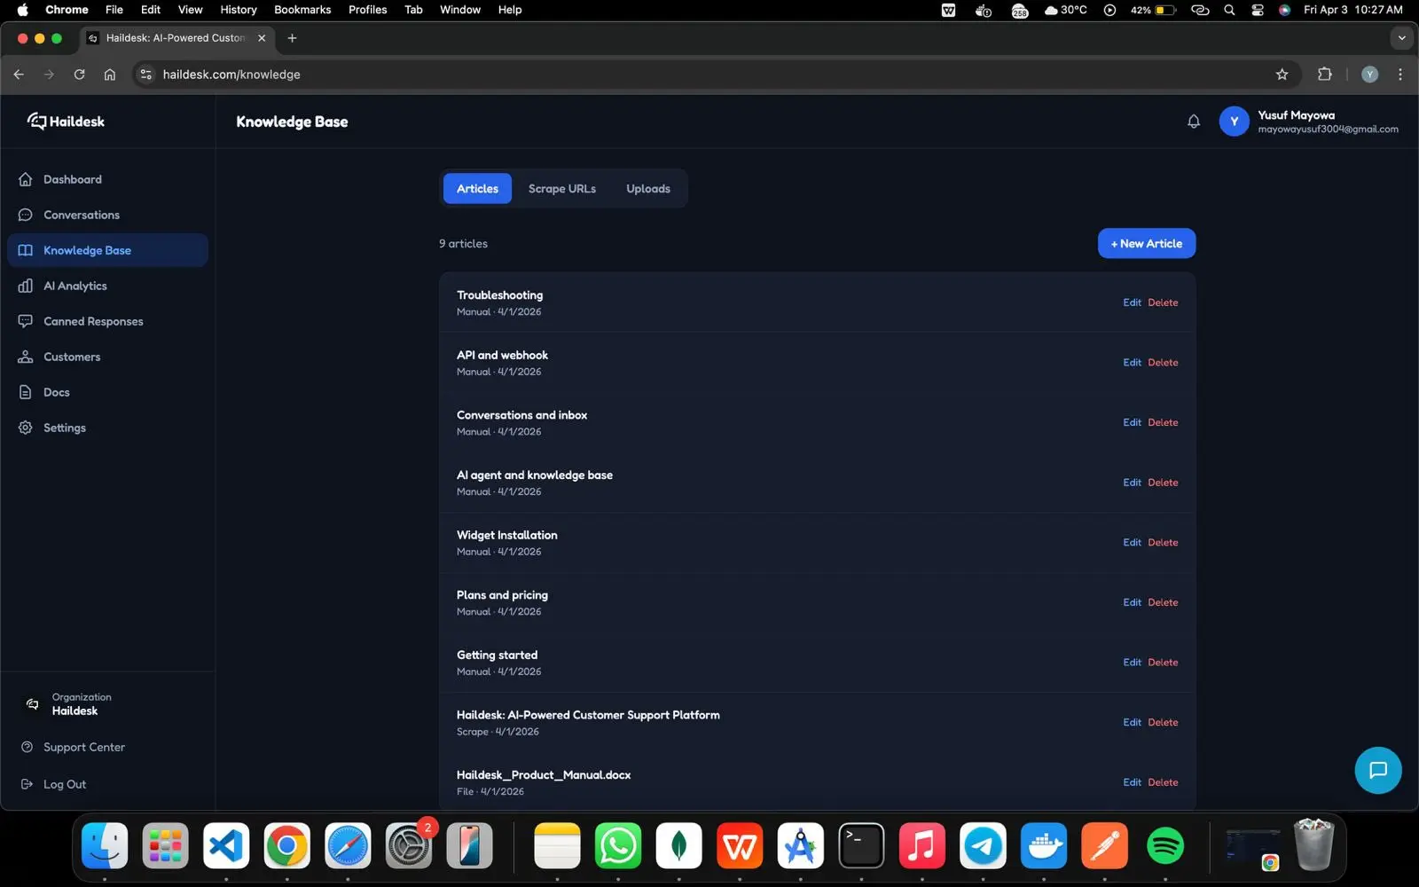Click the Widget Installation article title

pyautogui.click(x=506, y=535)
